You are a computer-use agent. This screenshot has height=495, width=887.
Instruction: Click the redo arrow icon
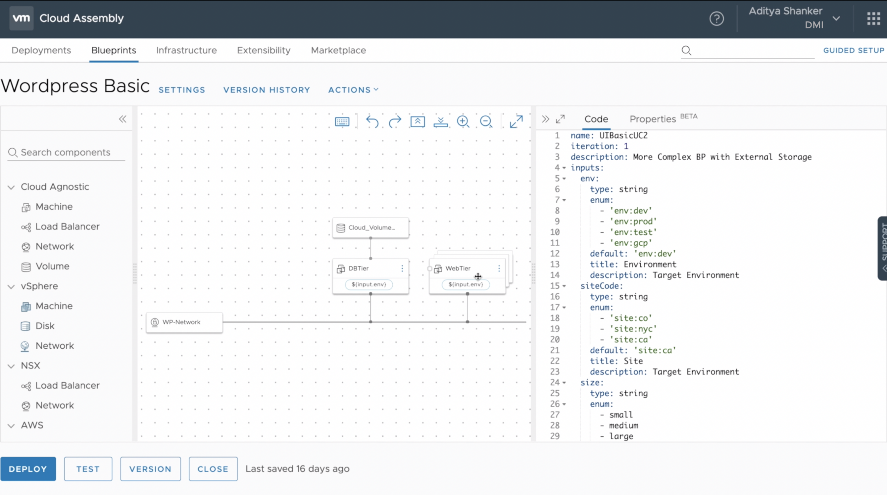coord(395,122)
